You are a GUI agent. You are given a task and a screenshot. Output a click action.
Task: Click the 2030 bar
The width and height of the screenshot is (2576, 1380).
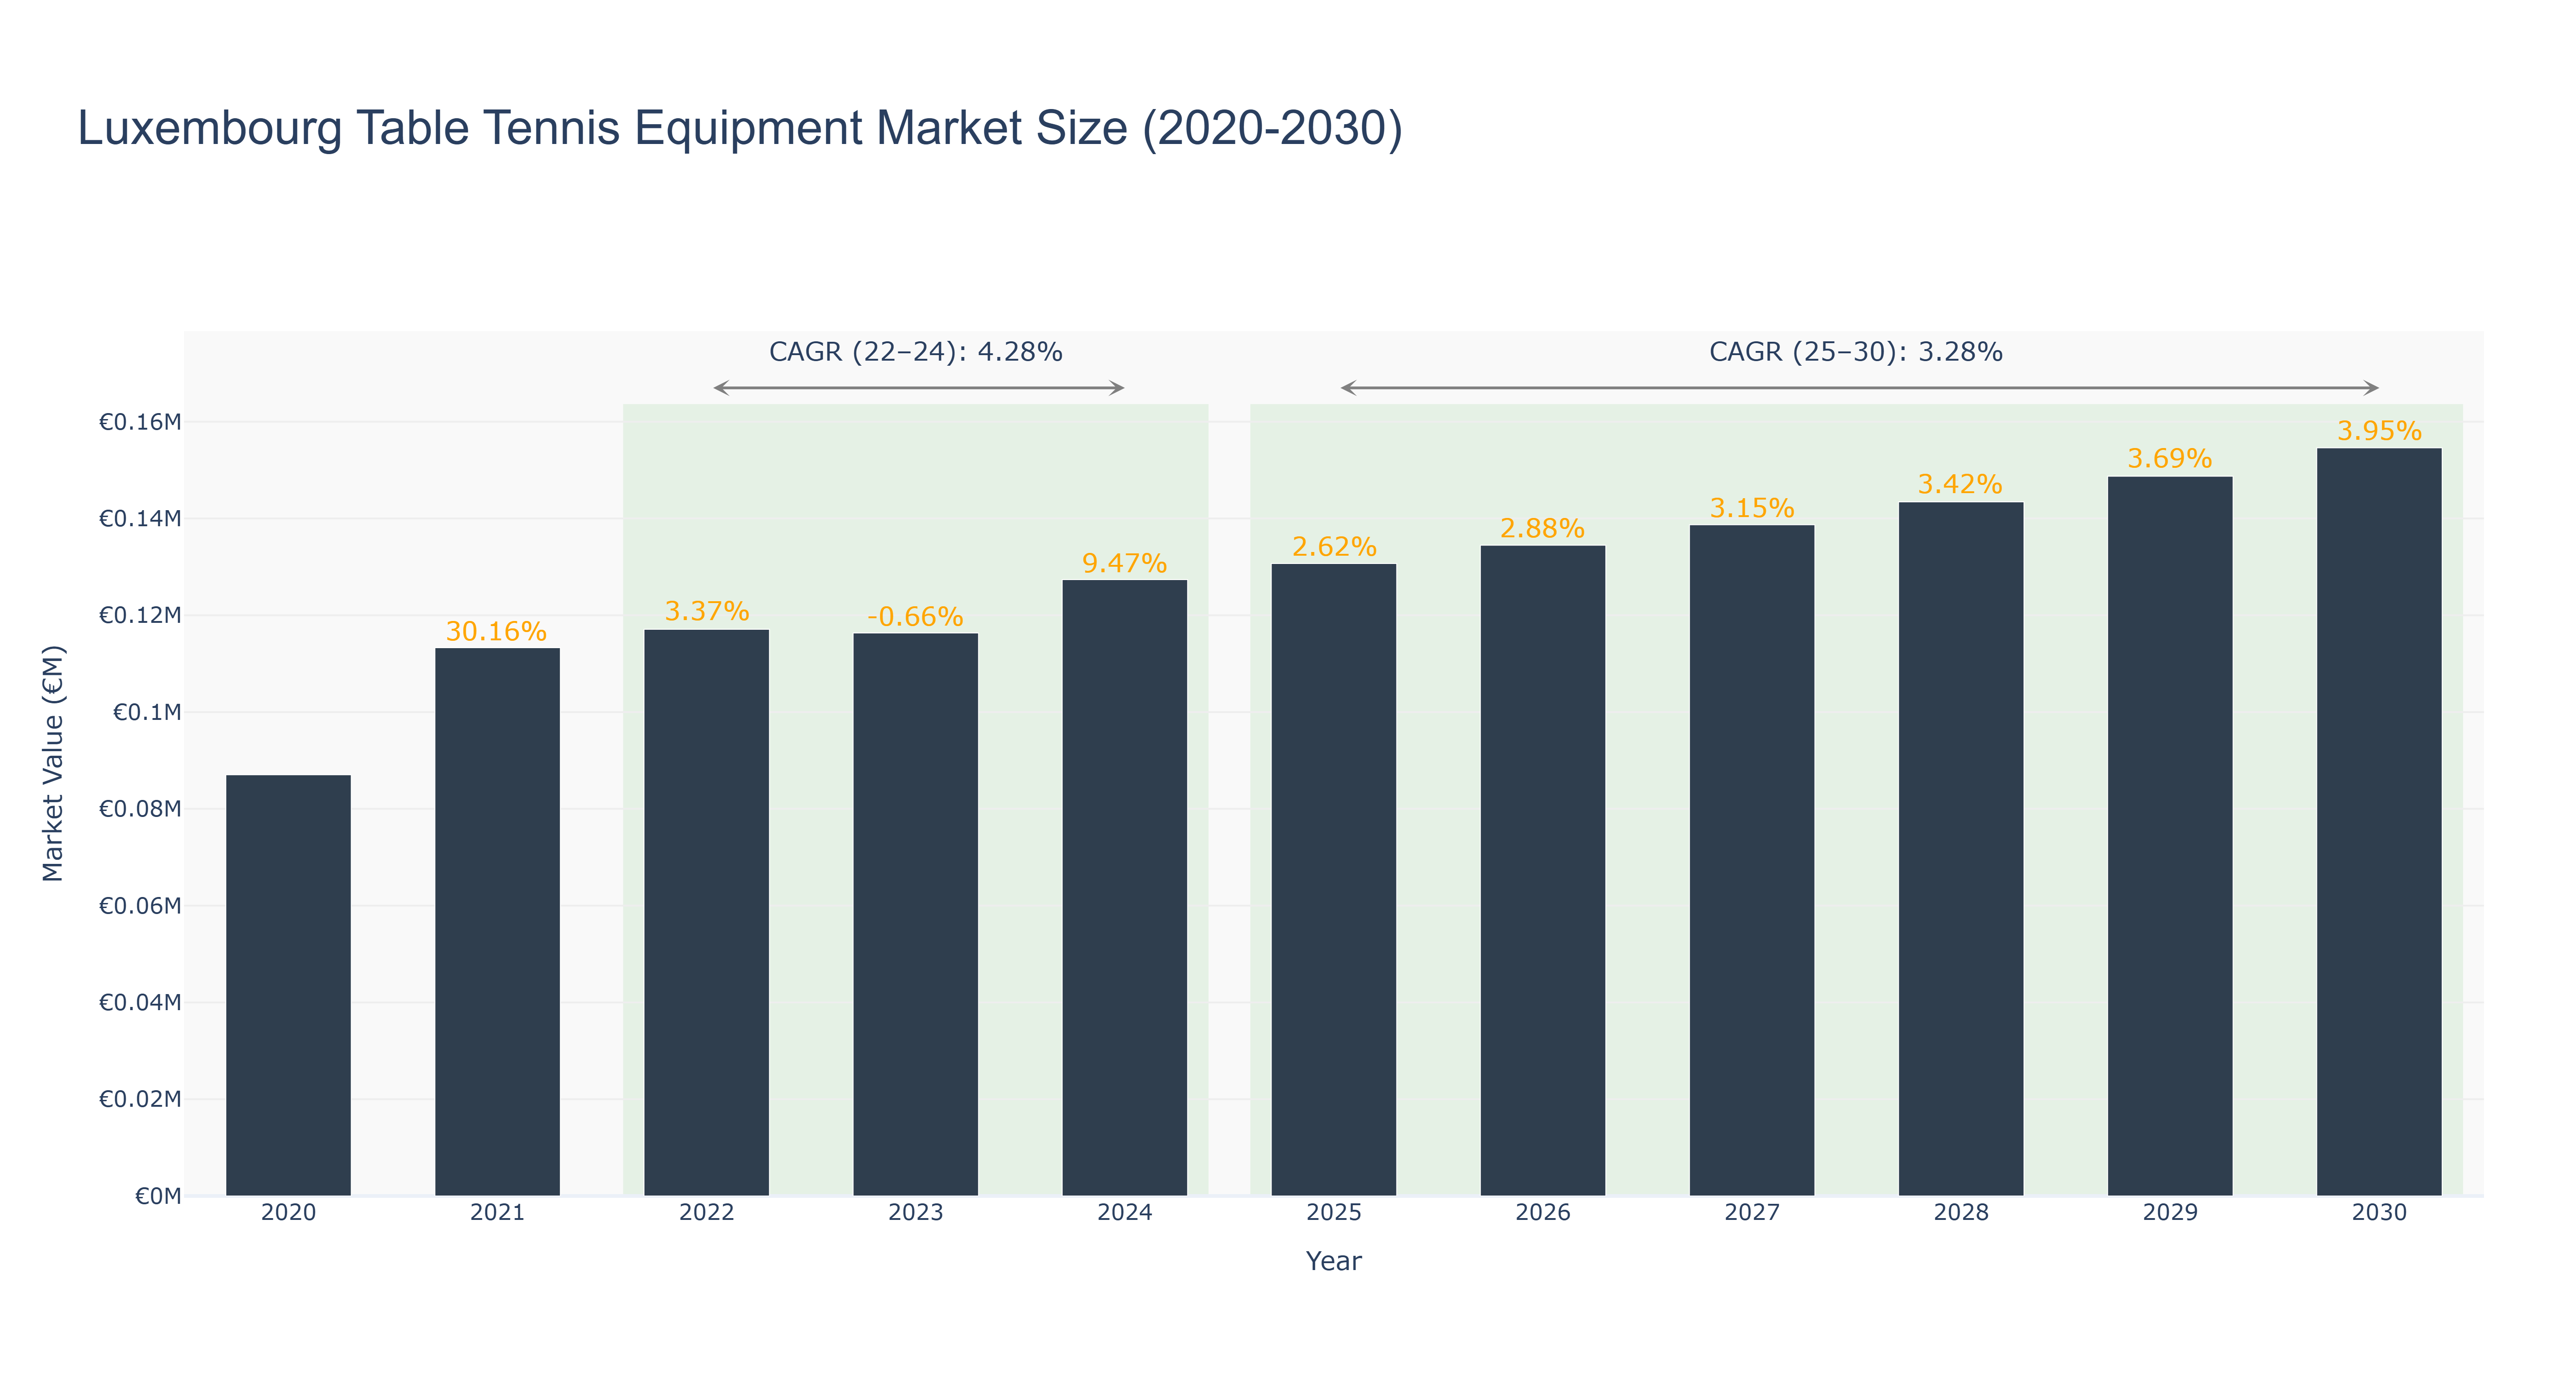2378,822
